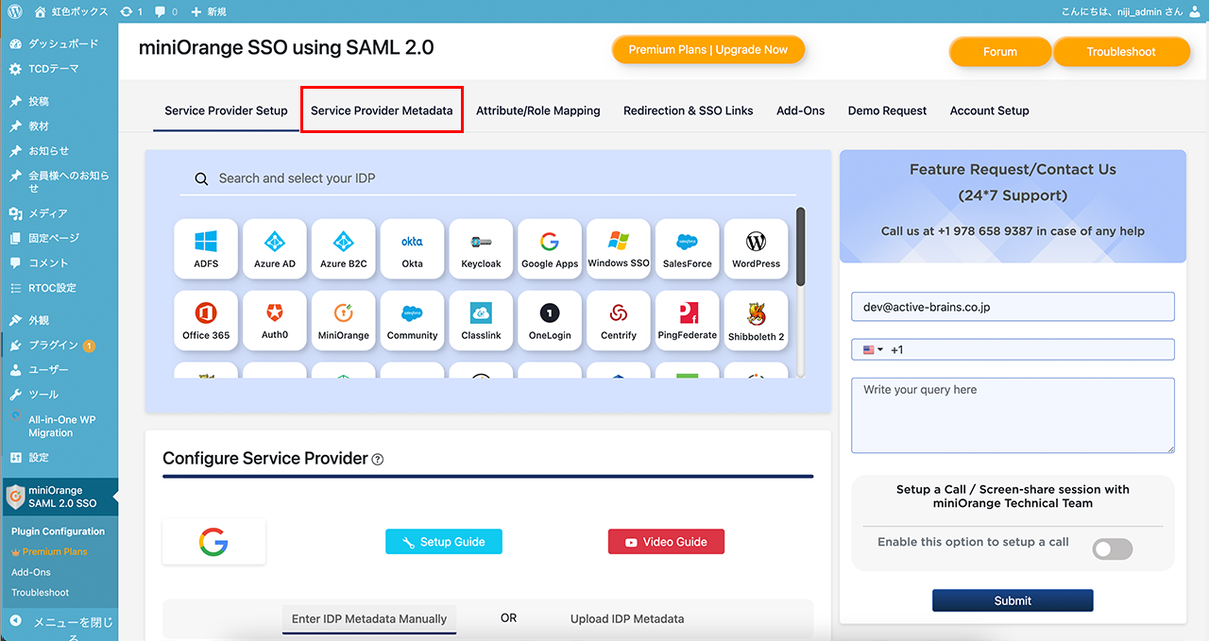This screenshot has height=641, width=1209.
Task: Click the Write your query textarea
Action: pyautogui.click(x=1013, y=415)
